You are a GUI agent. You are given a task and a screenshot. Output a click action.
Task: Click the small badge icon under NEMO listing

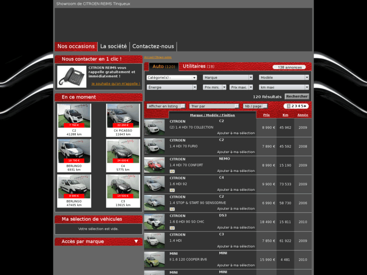(x=172, y=172)
